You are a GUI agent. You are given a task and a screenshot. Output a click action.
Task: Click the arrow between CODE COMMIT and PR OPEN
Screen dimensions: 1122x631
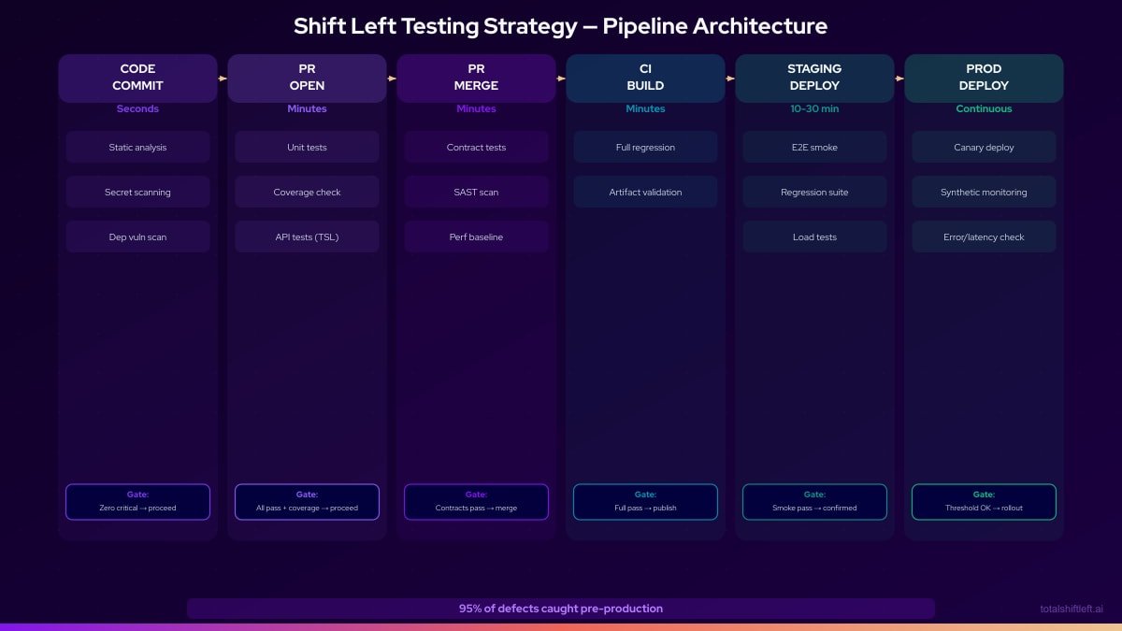tap(222, 78)
